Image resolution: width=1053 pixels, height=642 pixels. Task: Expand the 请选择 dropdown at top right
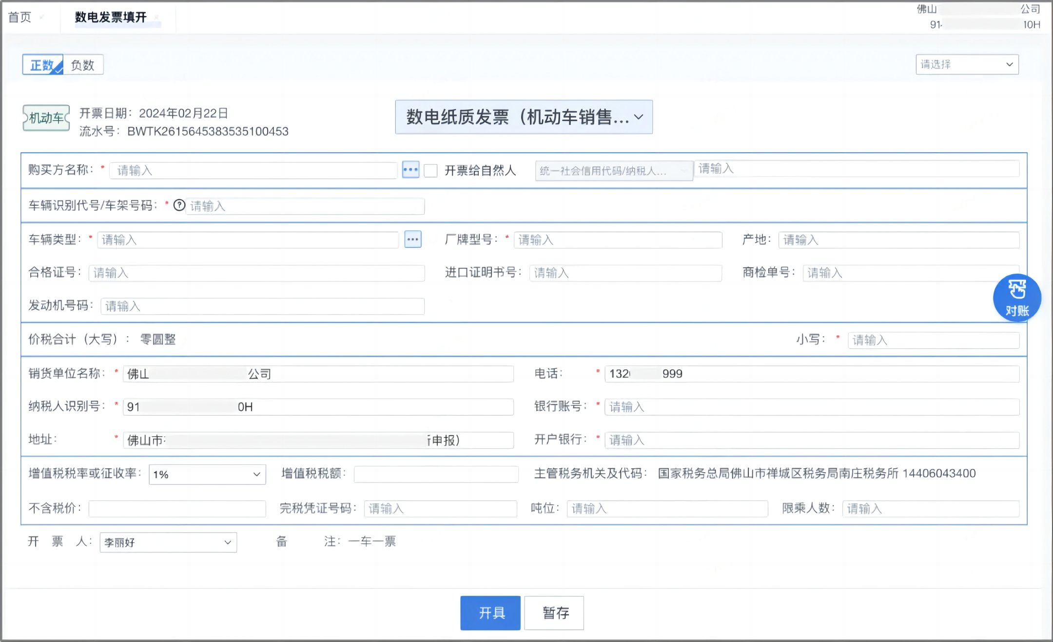coord(967,64)
